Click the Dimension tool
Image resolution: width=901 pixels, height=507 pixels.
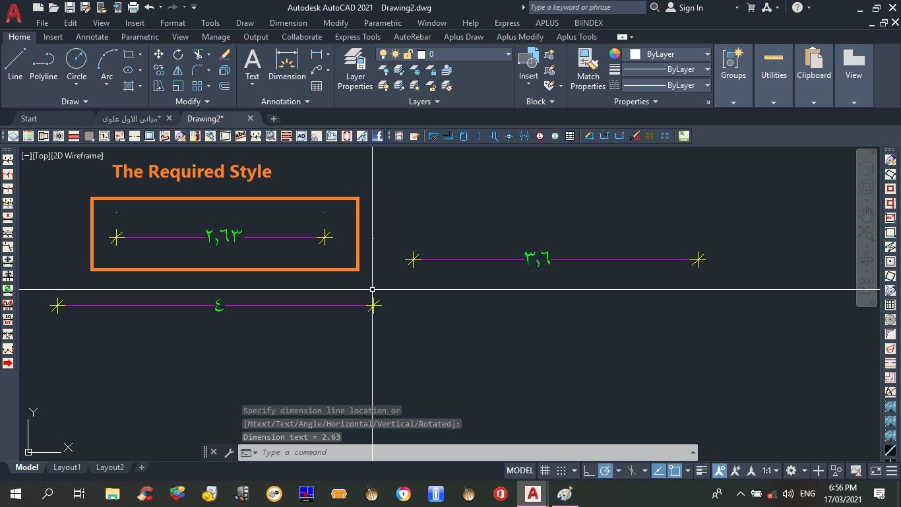[287, 65]
